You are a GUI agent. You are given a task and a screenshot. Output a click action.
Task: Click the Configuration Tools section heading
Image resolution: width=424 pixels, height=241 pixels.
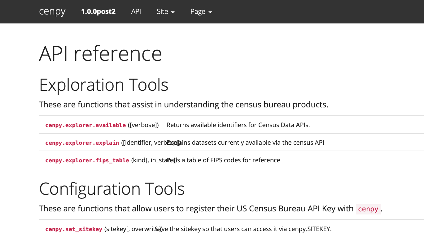click(x=112, y=189)
